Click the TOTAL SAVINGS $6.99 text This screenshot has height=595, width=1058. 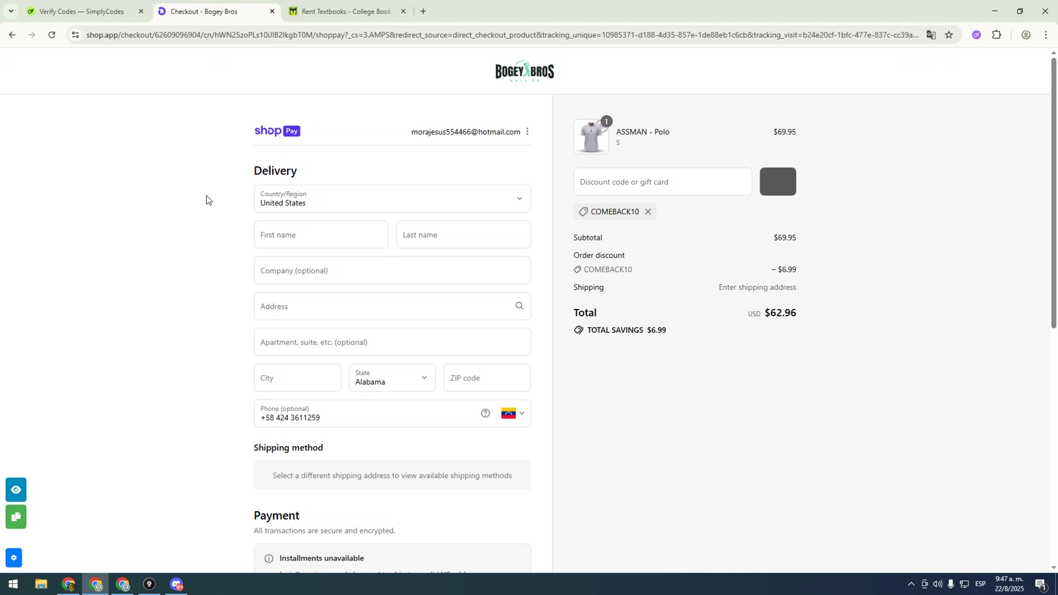point(626,330)
